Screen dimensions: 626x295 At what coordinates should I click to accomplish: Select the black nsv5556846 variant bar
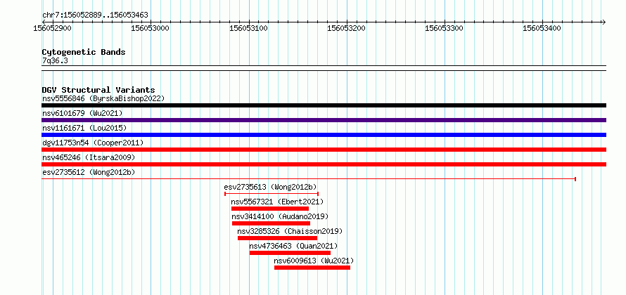coord(324,105)
